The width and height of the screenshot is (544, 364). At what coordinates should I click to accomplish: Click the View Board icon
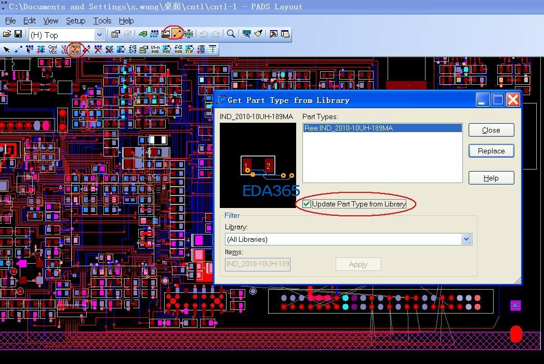[x=247, y=34]
